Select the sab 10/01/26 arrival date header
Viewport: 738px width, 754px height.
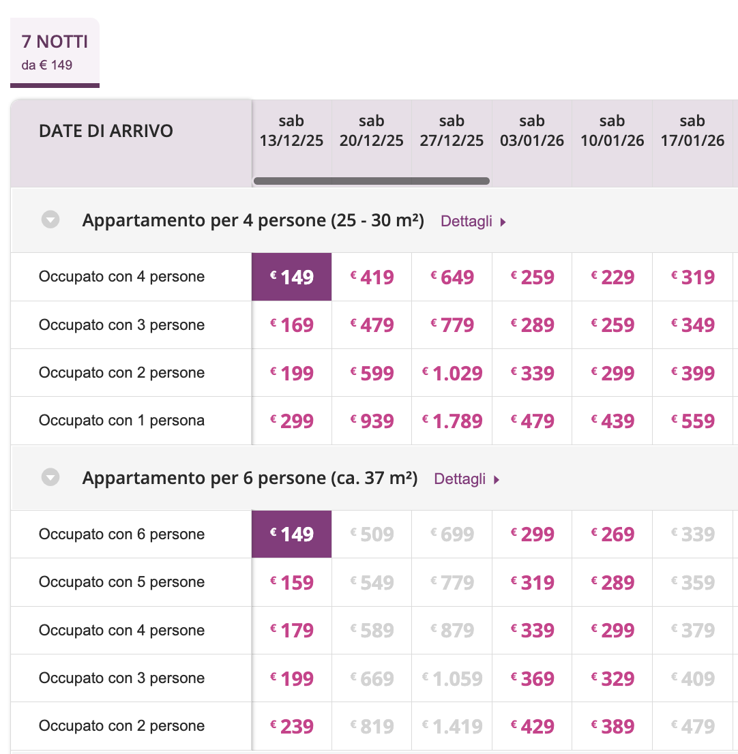click(612, 131)
